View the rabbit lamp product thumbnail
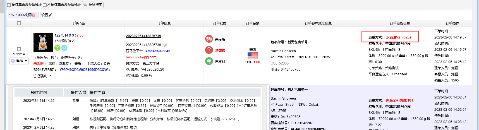The height and width of the screenshot is (130, 479). pyautogui.click(x=43, y=42)
